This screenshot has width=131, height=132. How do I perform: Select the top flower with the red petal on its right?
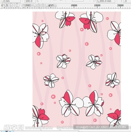pos(65,20)
